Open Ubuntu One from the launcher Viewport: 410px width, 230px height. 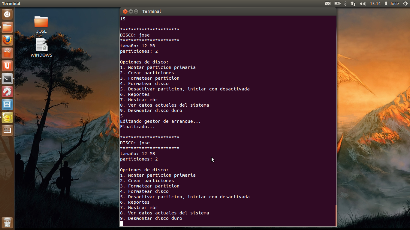7,66
